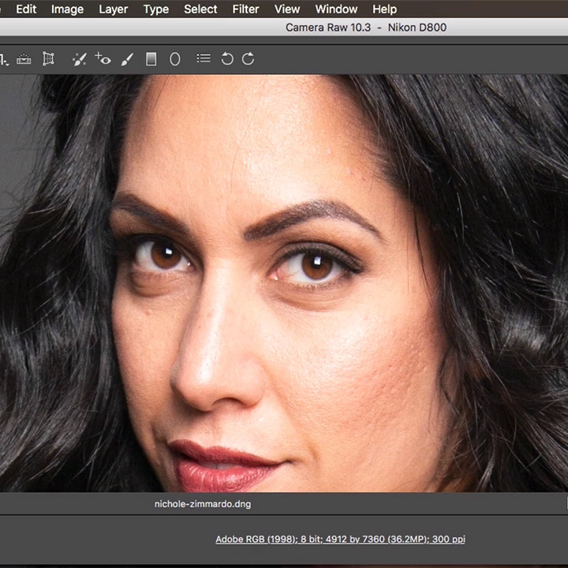Viewport: 568px width, 568px height.
Task: Open workflow options link Adobe RGB (1998)
Action: (340, 540)
